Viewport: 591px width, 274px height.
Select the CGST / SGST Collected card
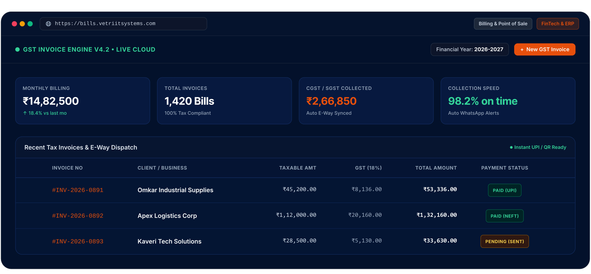click(x=366, y=101)
